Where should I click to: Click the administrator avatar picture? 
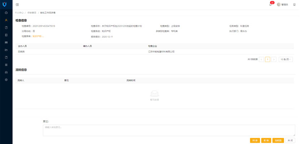(279, 5)
